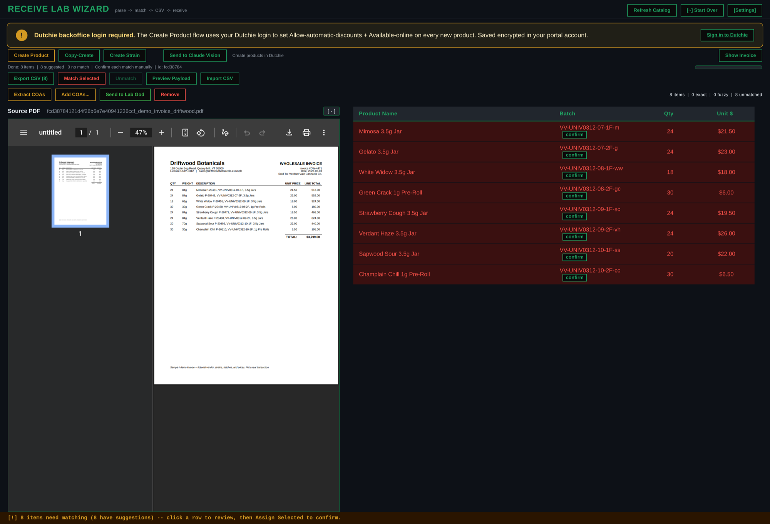
Task: Zoom in the PDF with plus icon
Action: pos(162,133)
